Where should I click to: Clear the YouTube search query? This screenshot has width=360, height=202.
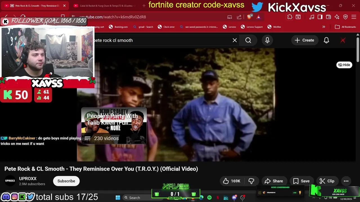tap(235, 40)
